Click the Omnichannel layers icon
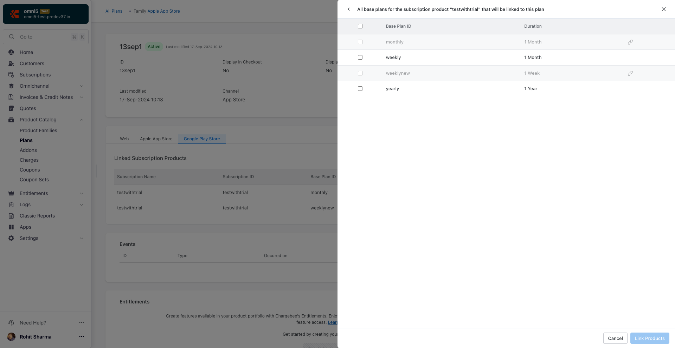Viewport: 675px width, 348px height. point(11,86)
